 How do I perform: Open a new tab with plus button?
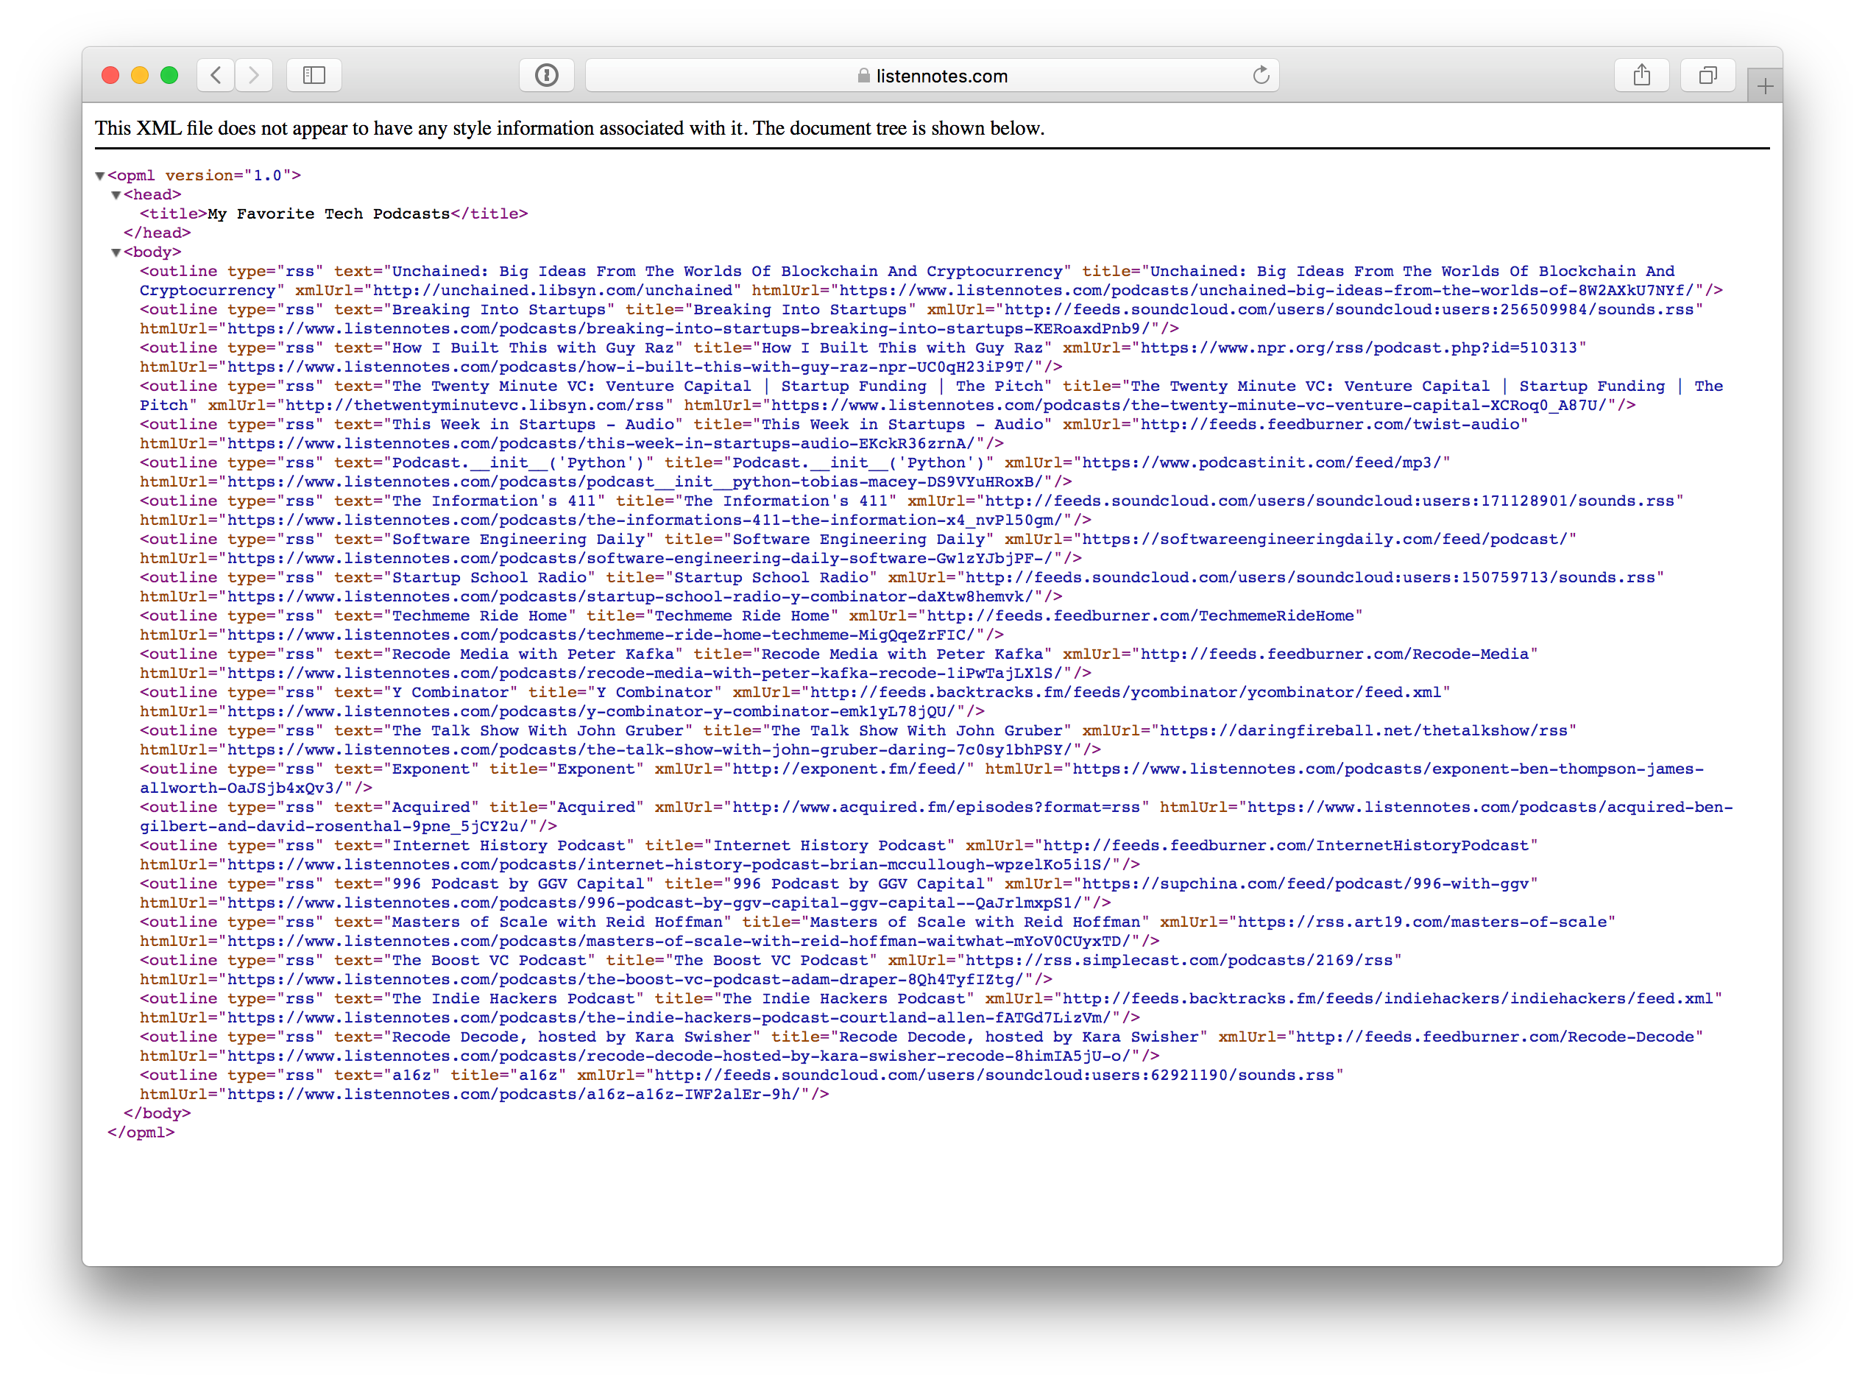click(x=1766, y=85)
